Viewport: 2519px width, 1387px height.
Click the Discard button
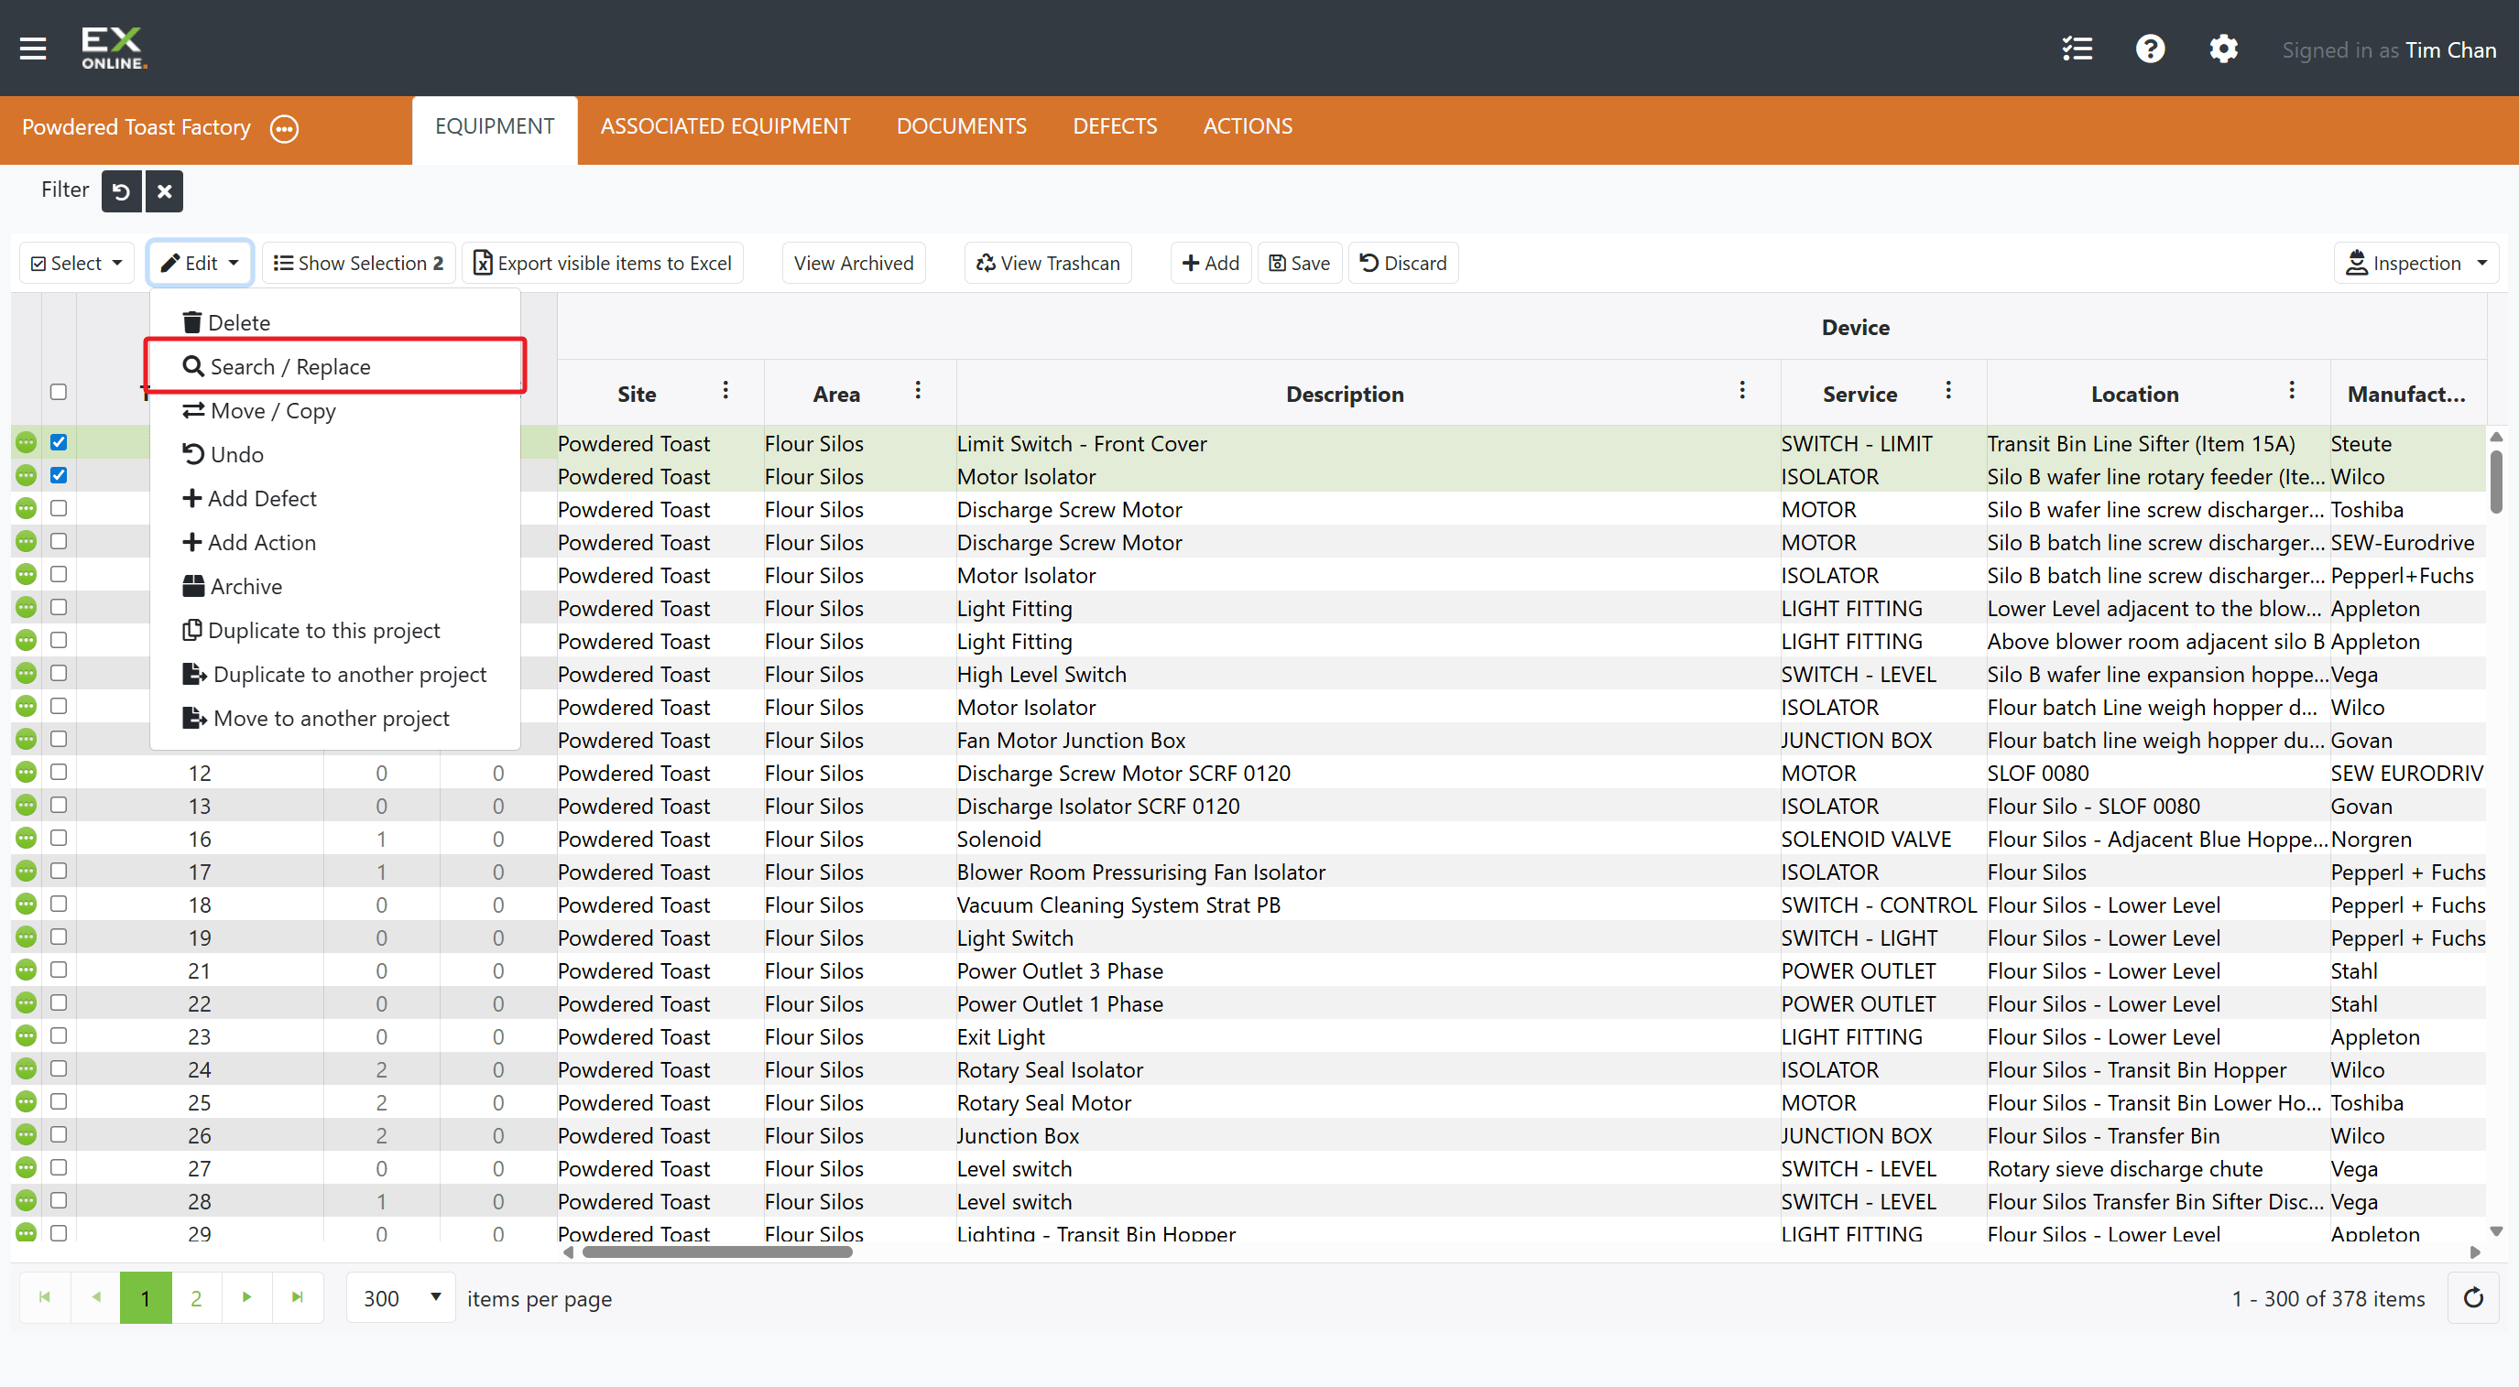coord(1403,263)
